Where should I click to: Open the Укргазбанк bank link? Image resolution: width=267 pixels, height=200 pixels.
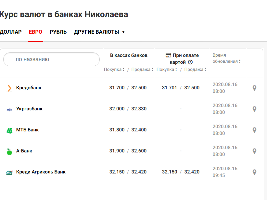tap(29, 109)
